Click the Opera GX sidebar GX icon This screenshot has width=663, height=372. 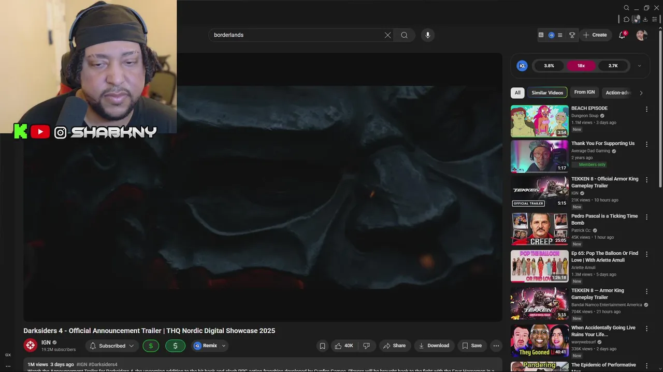coord(8,355)
